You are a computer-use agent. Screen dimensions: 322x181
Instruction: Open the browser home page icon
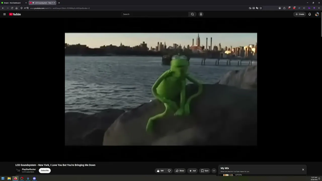[17, 8]
